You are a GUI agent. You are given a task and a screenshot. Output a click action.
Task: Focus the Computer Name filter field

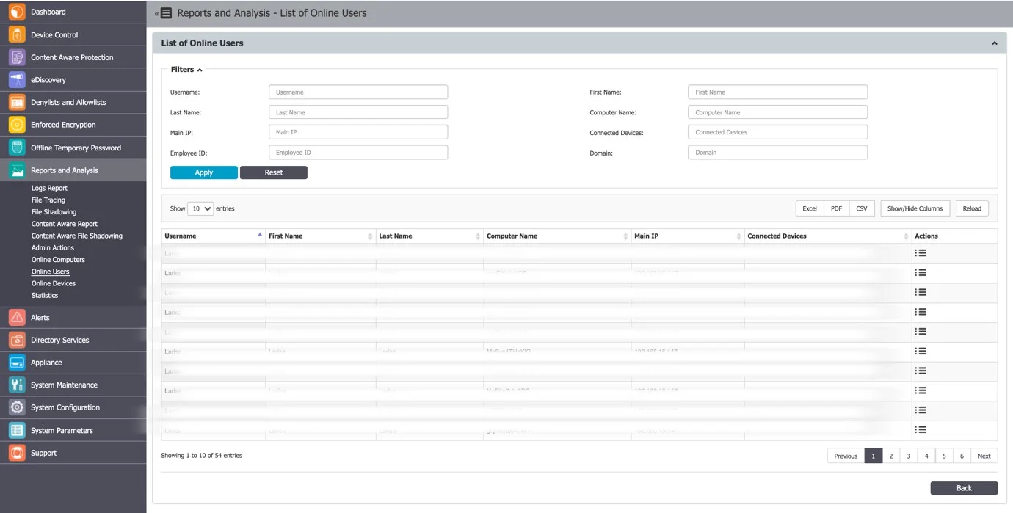click(777, 112)
